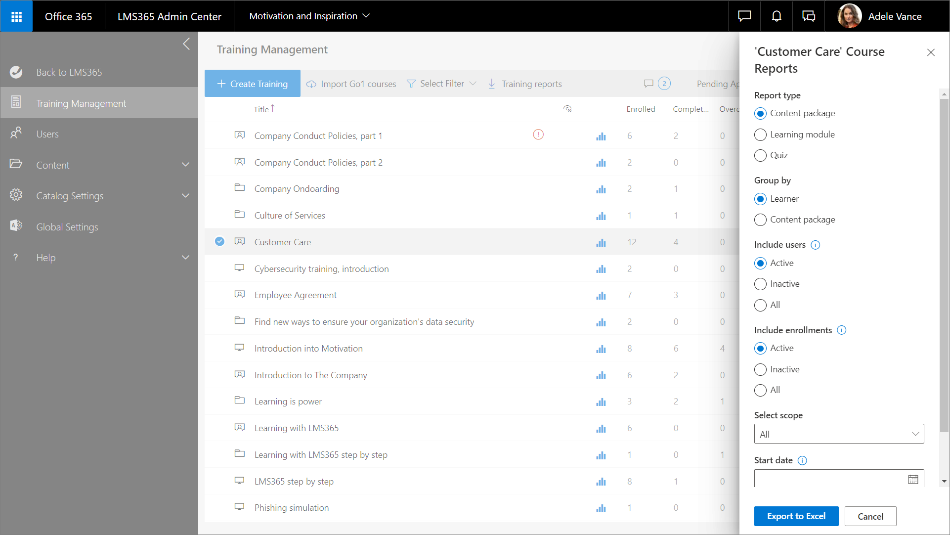
Task: Click the Export to Excel button
Action: [796, 516]
